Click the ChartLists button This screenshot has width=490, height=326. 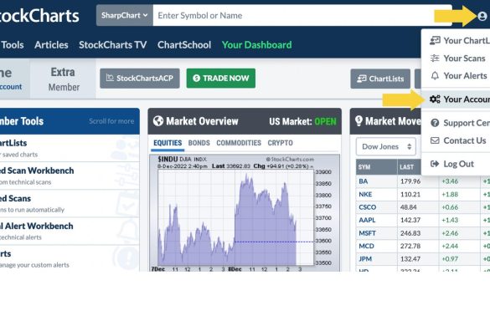tap(380, 79)
